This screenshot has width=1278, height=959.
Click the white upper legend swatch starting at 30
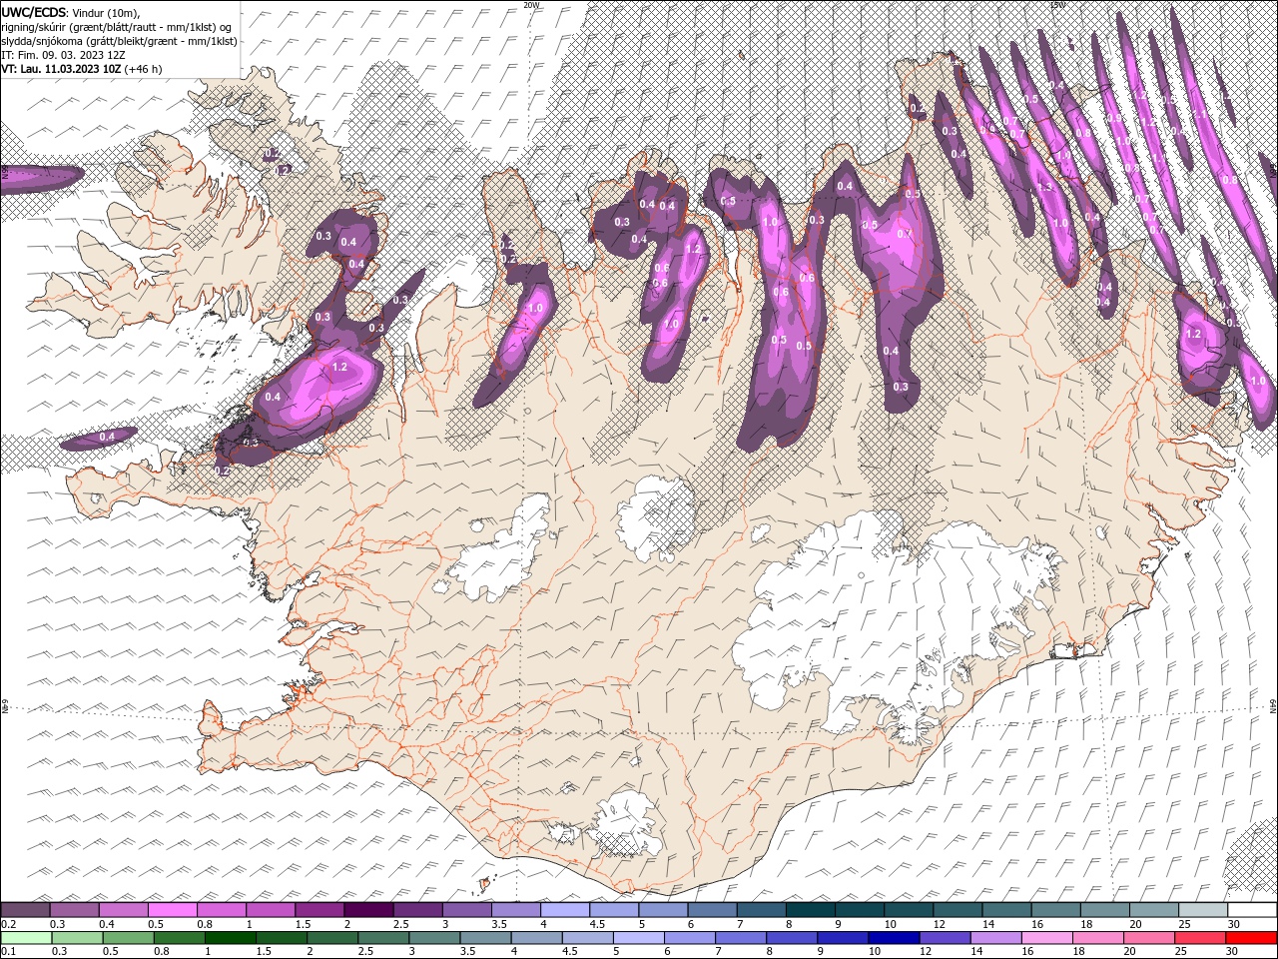pyautogui.click(x=1252, y=910)
